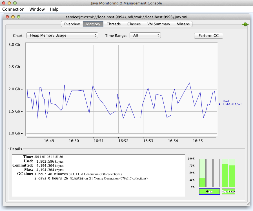Go to the Classes tab

click(x=134, y=24)
